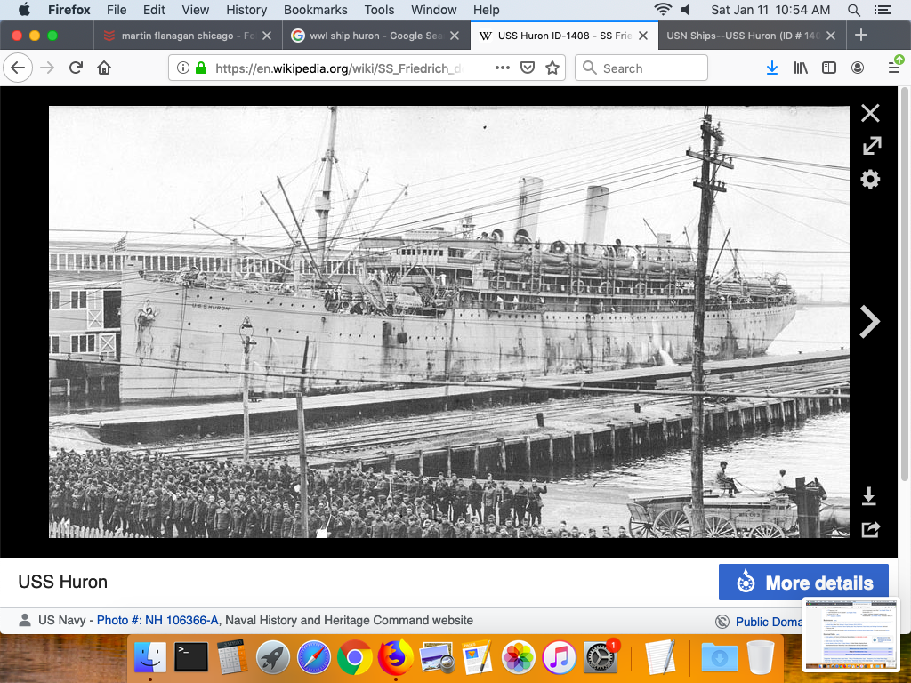Toggle the Firefox sidebar view
Viewport: 911px width, 683px height.
829,68
